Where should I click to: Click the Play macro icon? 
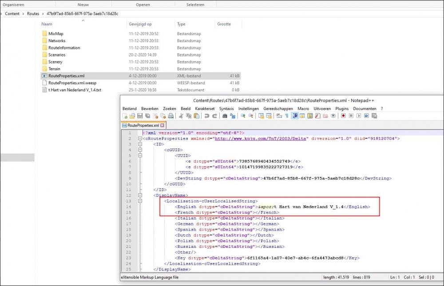coord(359,116)
